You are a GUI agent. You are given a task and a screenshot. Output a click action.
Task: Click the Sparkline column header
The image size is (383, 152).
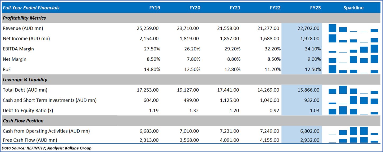click(x=353, y=8)
